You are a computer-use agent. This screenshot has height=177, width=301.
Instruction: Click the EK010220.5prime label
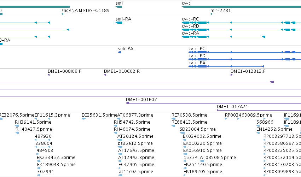point(202,143)
